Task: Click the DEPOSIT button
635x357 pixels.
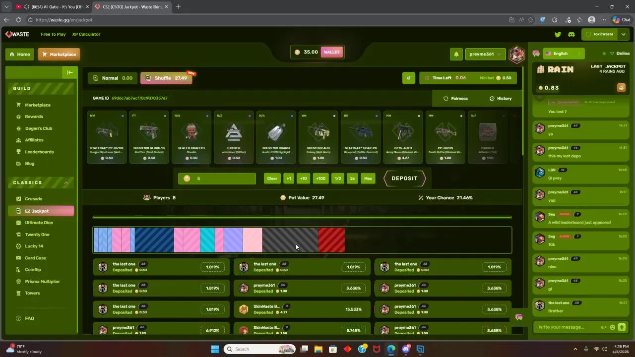Action: click(x=404, y=178)
